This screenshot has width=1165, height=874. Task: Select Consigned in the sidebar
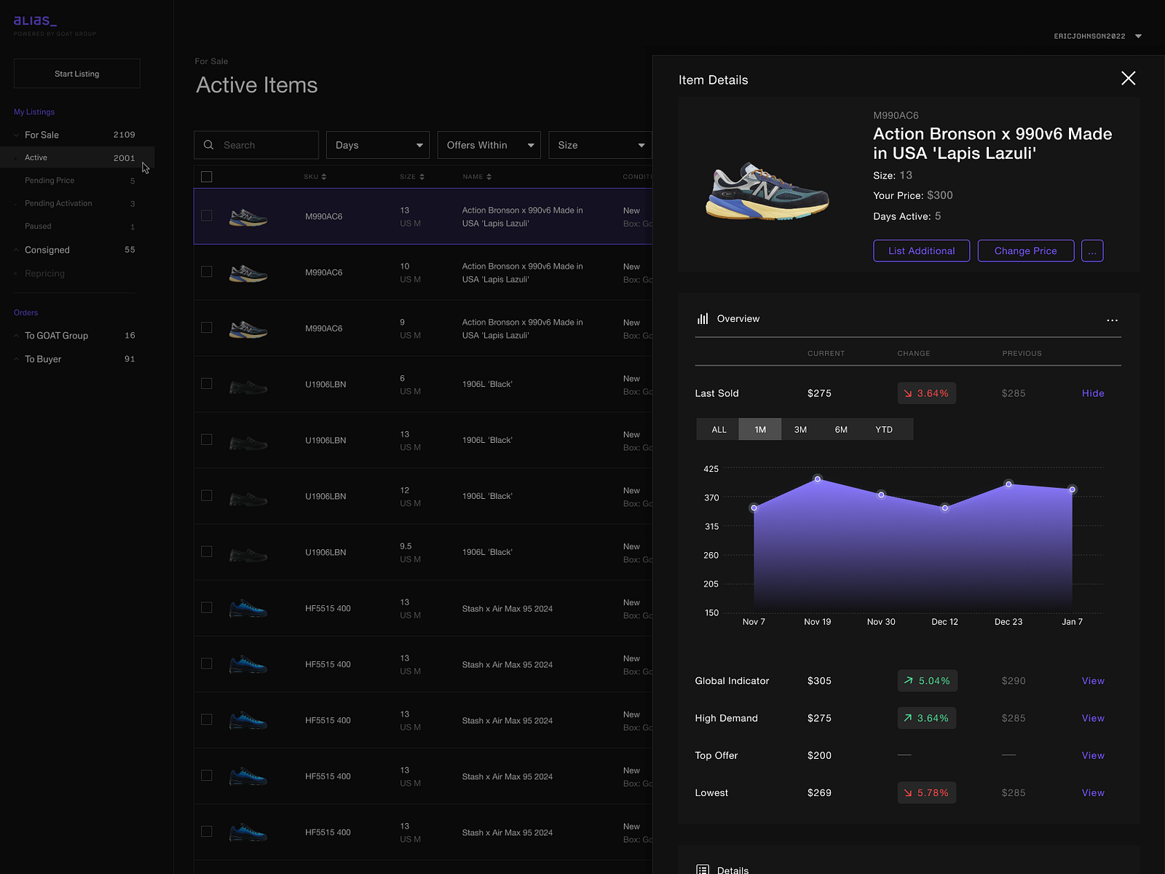(47, 250)
